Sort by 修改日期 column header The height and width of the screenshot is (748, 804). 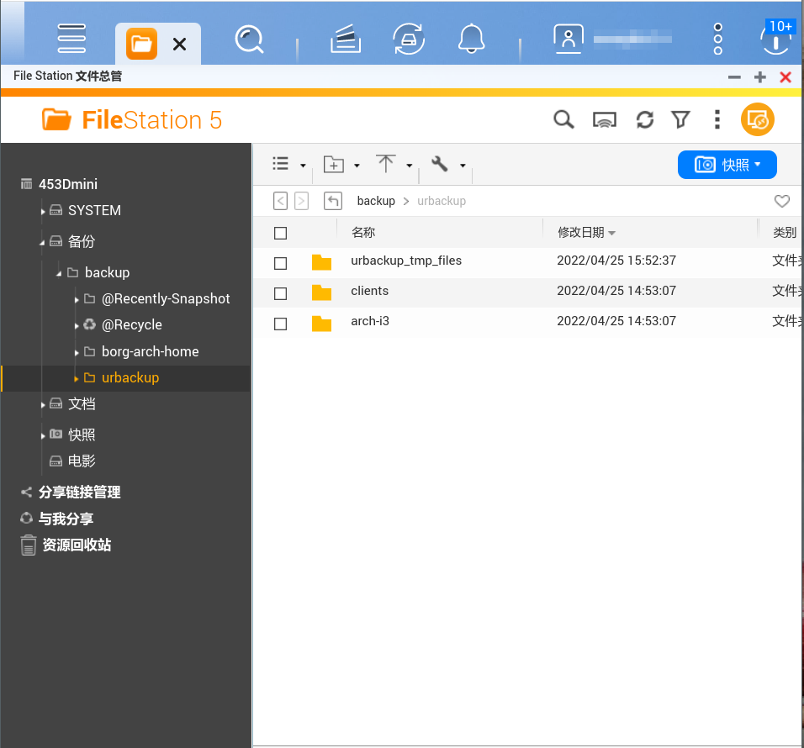580,233
